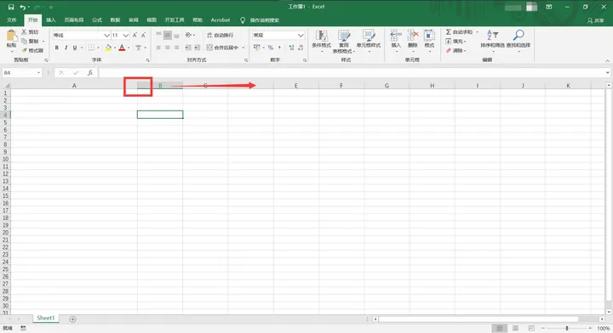Click the text orientation icon

click(x=188, y=35)
